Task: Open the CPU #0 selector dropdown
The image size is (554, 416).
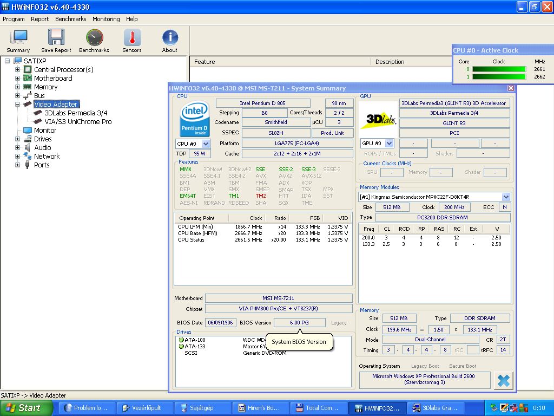Action: 206,144
